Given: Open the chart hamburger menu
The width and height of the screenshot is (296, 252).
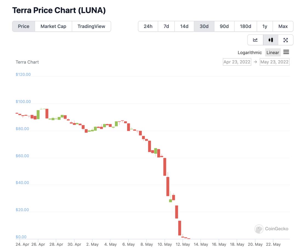Looking at the screenshot, I should click(x=286, y=52).
